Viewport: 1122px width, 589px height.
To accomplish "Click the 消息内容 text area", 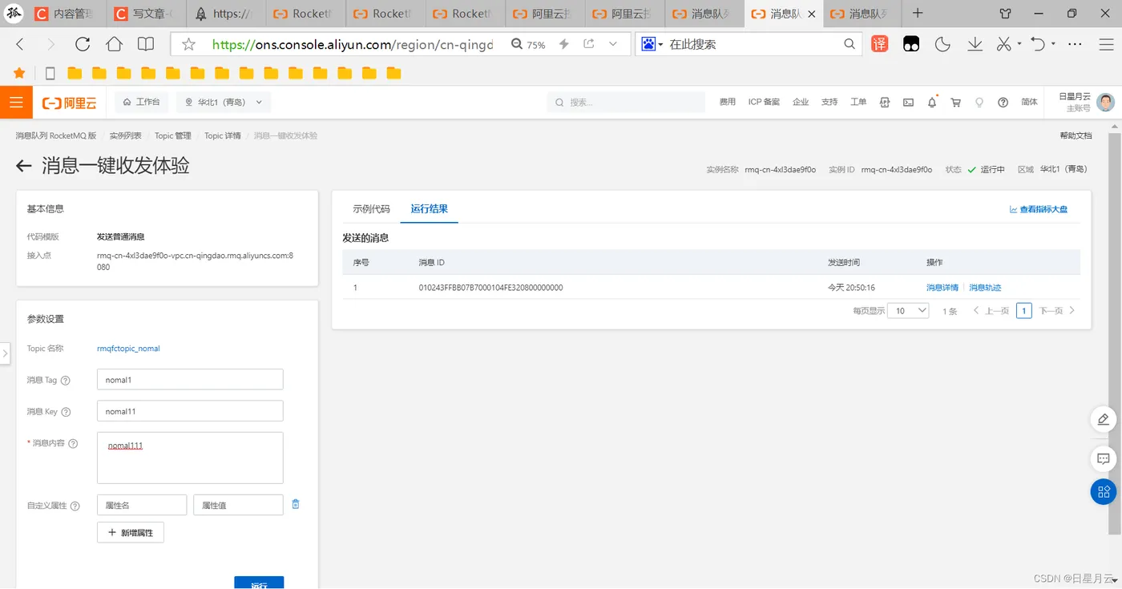I will point(190,458).
